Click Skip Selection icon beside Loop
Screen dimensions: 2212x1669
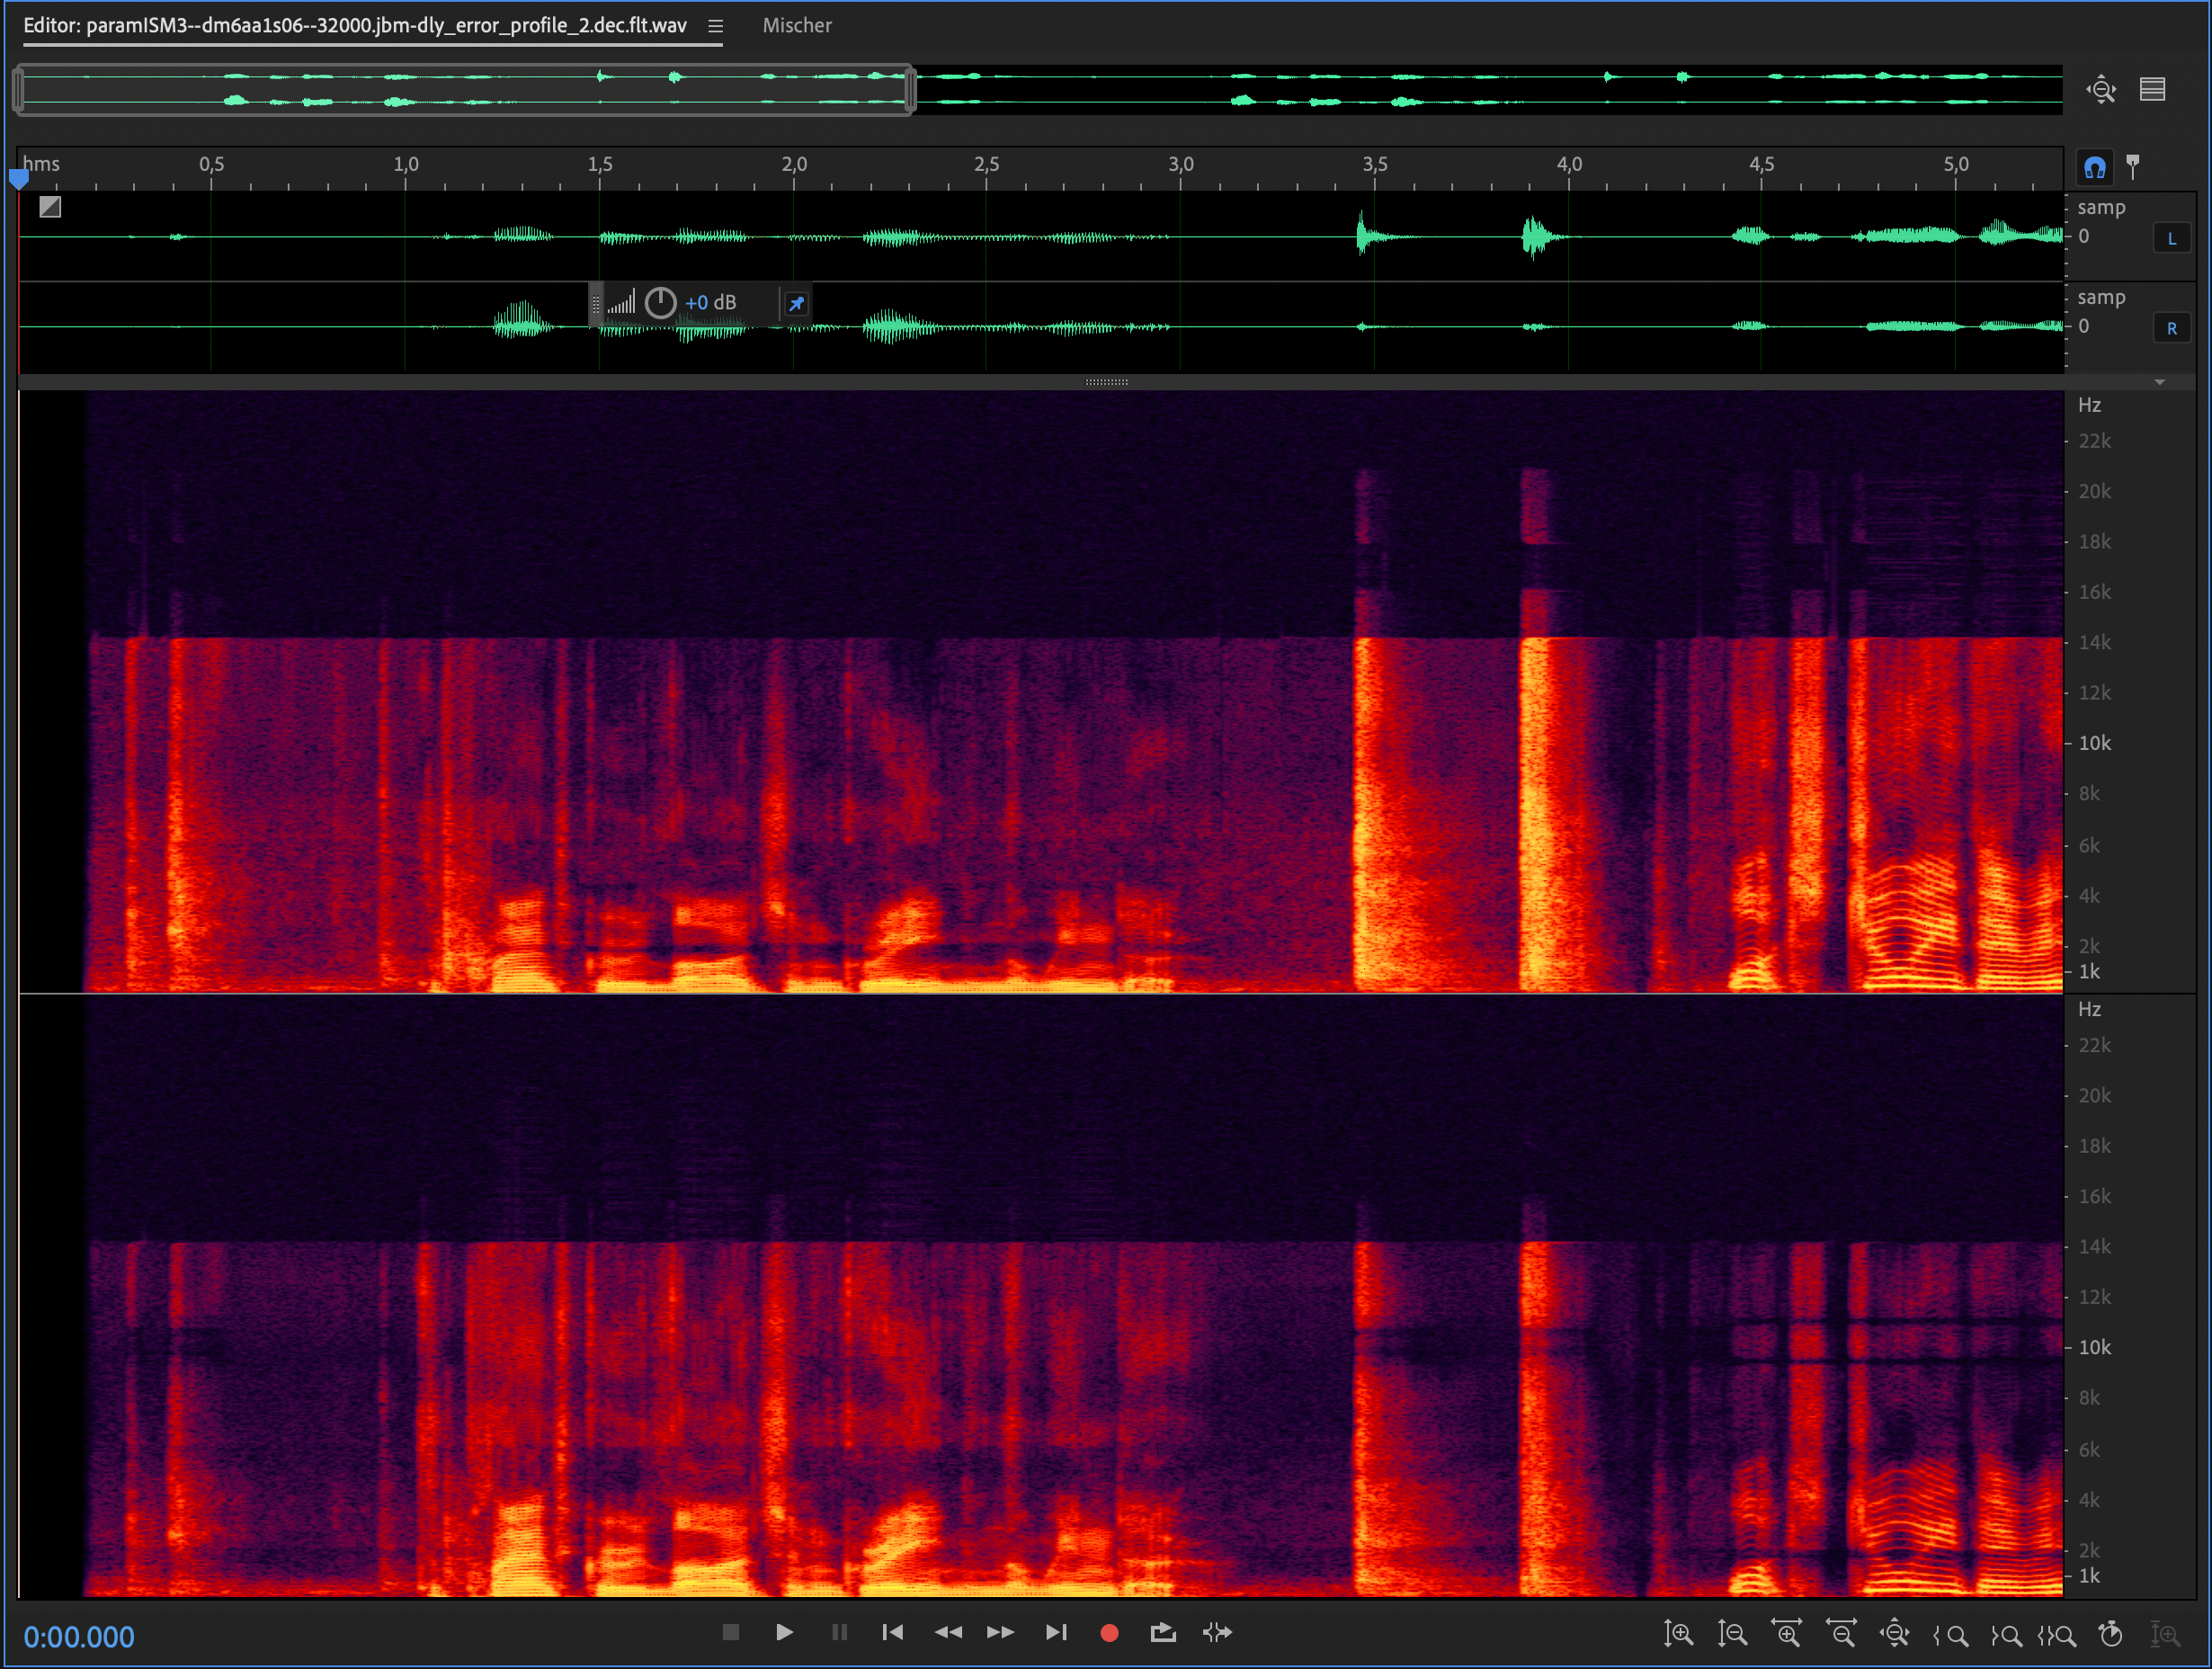(x=1217, y=1633)
